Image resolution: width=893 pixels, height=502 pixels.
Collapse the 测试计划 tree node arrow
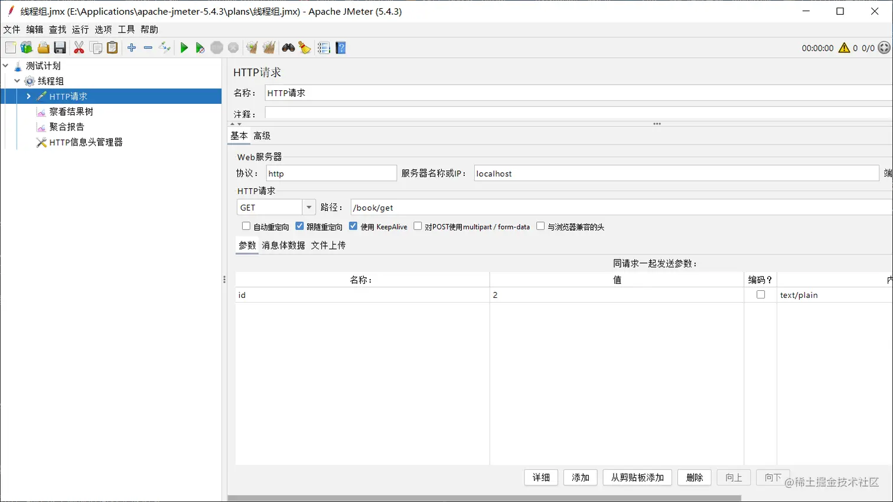pyautogui.click(x=6, y=65)
